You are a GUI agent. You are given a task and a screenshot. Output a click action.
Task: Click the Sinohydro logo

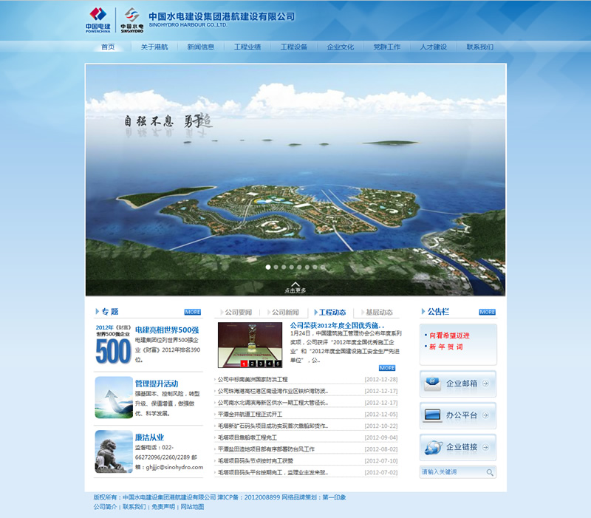(132, 20)
